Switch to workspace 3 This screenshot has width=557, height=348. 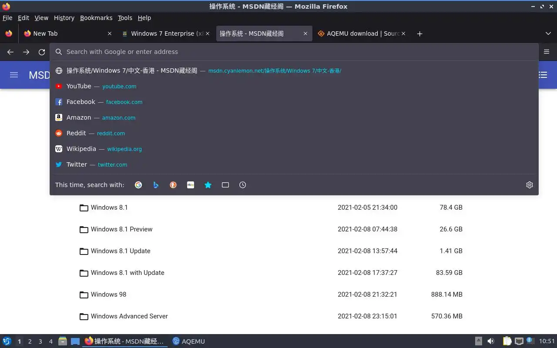point(40,341)
